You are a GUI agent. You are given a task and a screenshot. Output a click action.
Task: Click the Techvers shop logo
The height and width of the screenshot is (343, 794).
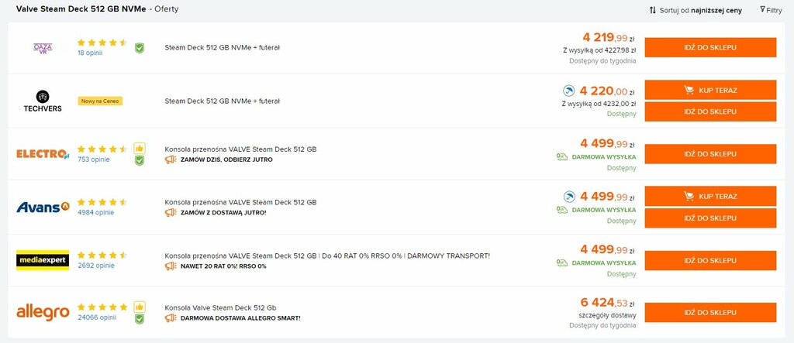point(43,101)
